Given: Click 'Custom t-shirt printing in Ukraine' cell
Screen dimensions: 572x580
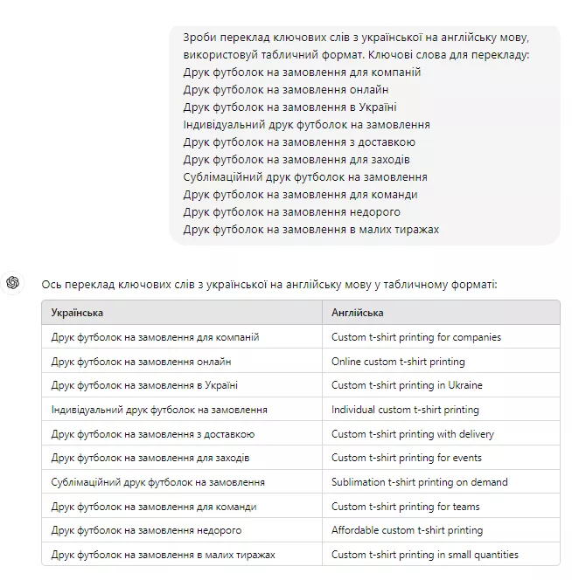Looking at the screenshot, I should [x=407, y=385].
